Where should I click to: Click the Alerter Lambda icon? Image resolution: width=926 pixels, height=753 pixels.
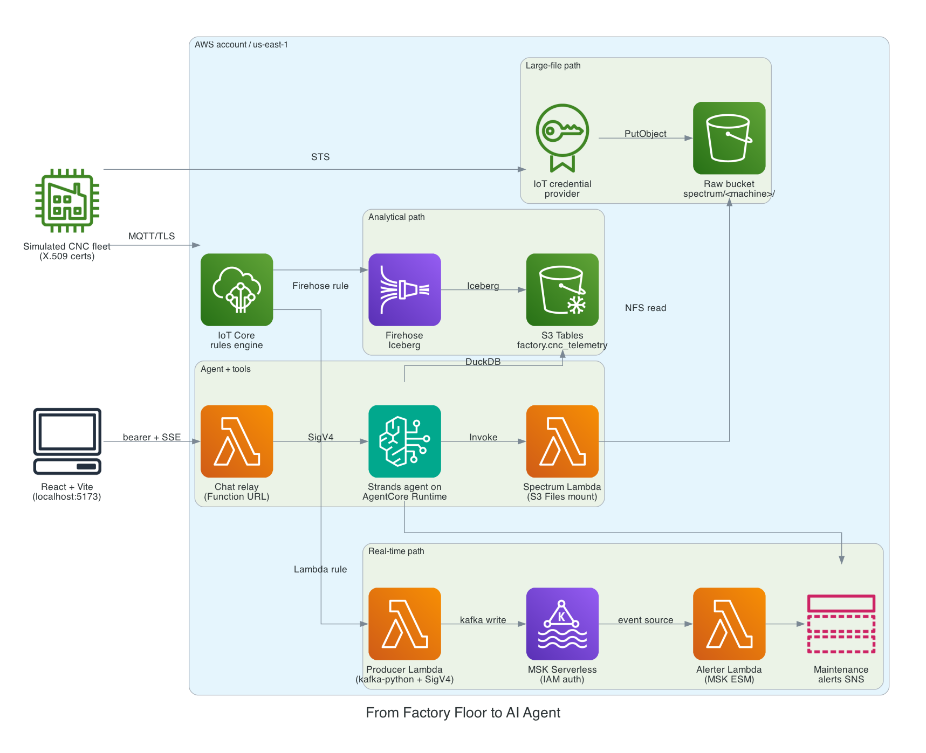729,624
